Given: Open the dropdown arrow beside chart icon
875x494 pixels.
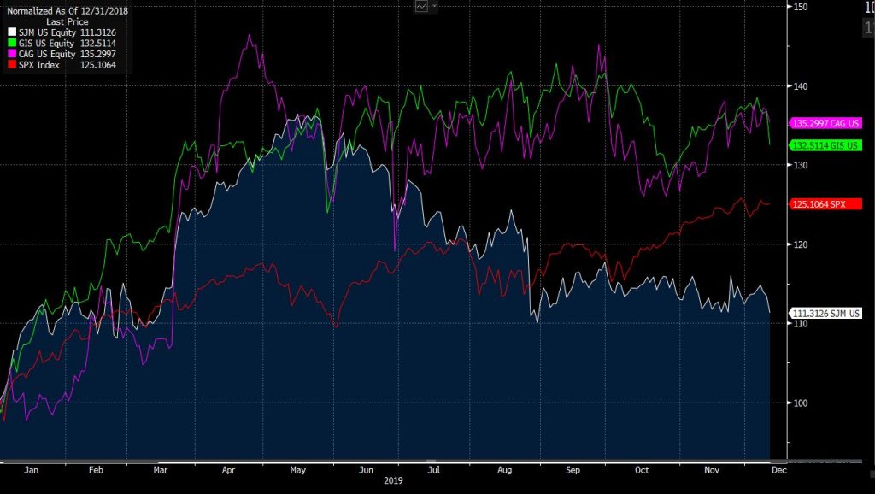Looking at the screenshot, I should [x=434, y=7].
